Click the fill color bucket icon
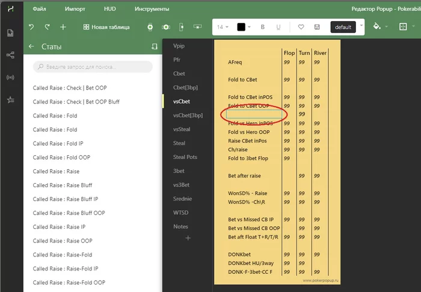 tap(377, 26)
